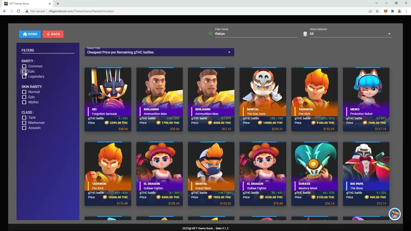Click the THC coin icon on Durass card

coord(313,197)
